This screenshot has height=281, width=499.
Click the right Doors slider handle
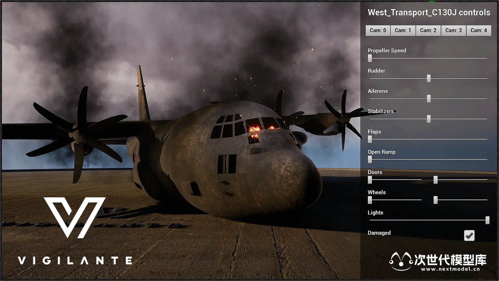pyautogui.click(x=436, y=180)
